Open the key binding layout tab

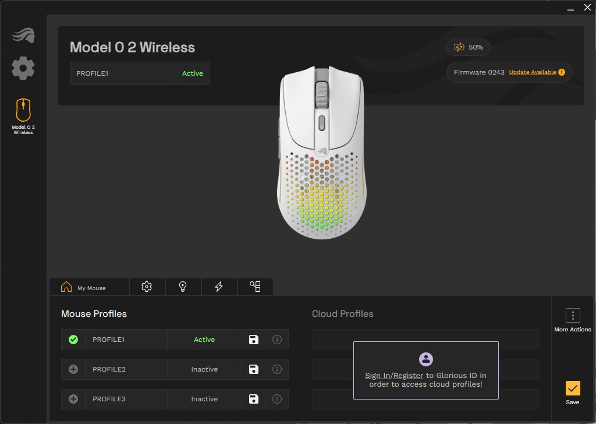[255, 287]
